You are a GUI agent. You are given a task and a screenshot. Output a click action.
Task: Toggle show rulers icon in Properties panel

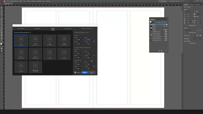pos(194,35)
